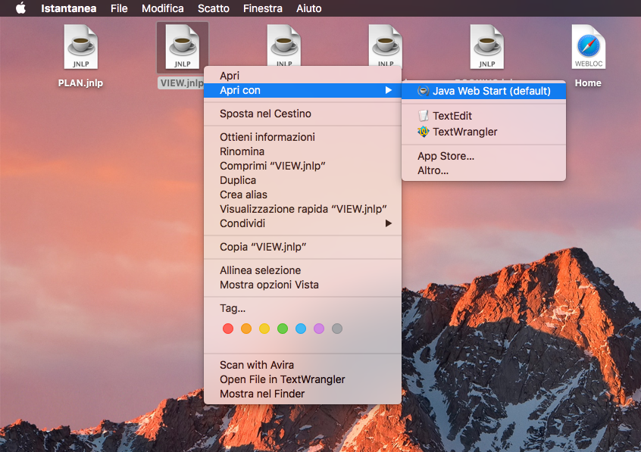This screenshot has width=641, height=452.
Task: Choose Apri from the context menu
Action: pyautogui.click(x=302, y=76)
